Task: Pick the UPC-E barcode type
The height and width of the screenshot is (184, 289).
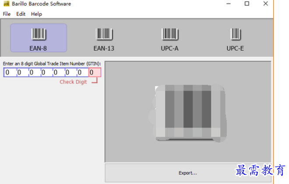Action: pos(236,39)
